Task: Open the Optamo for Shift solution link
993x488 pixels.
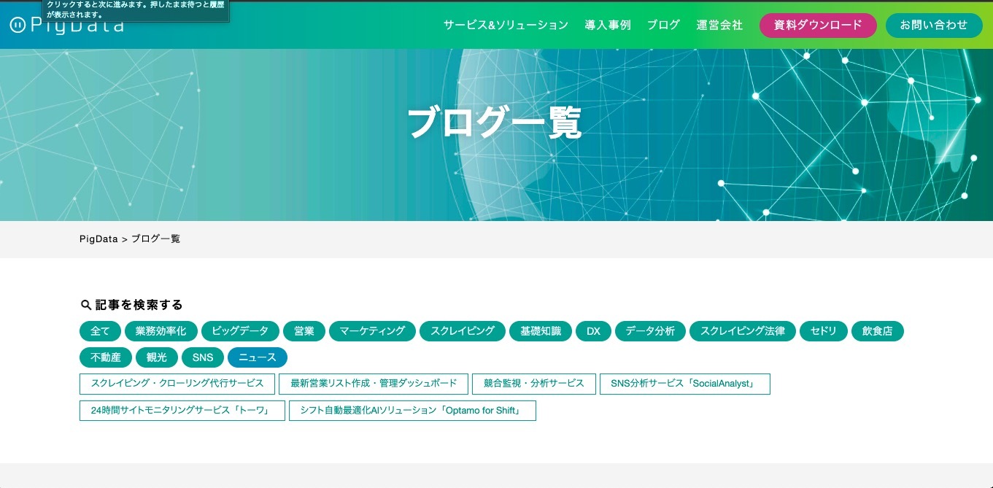Action: point(412,411)
